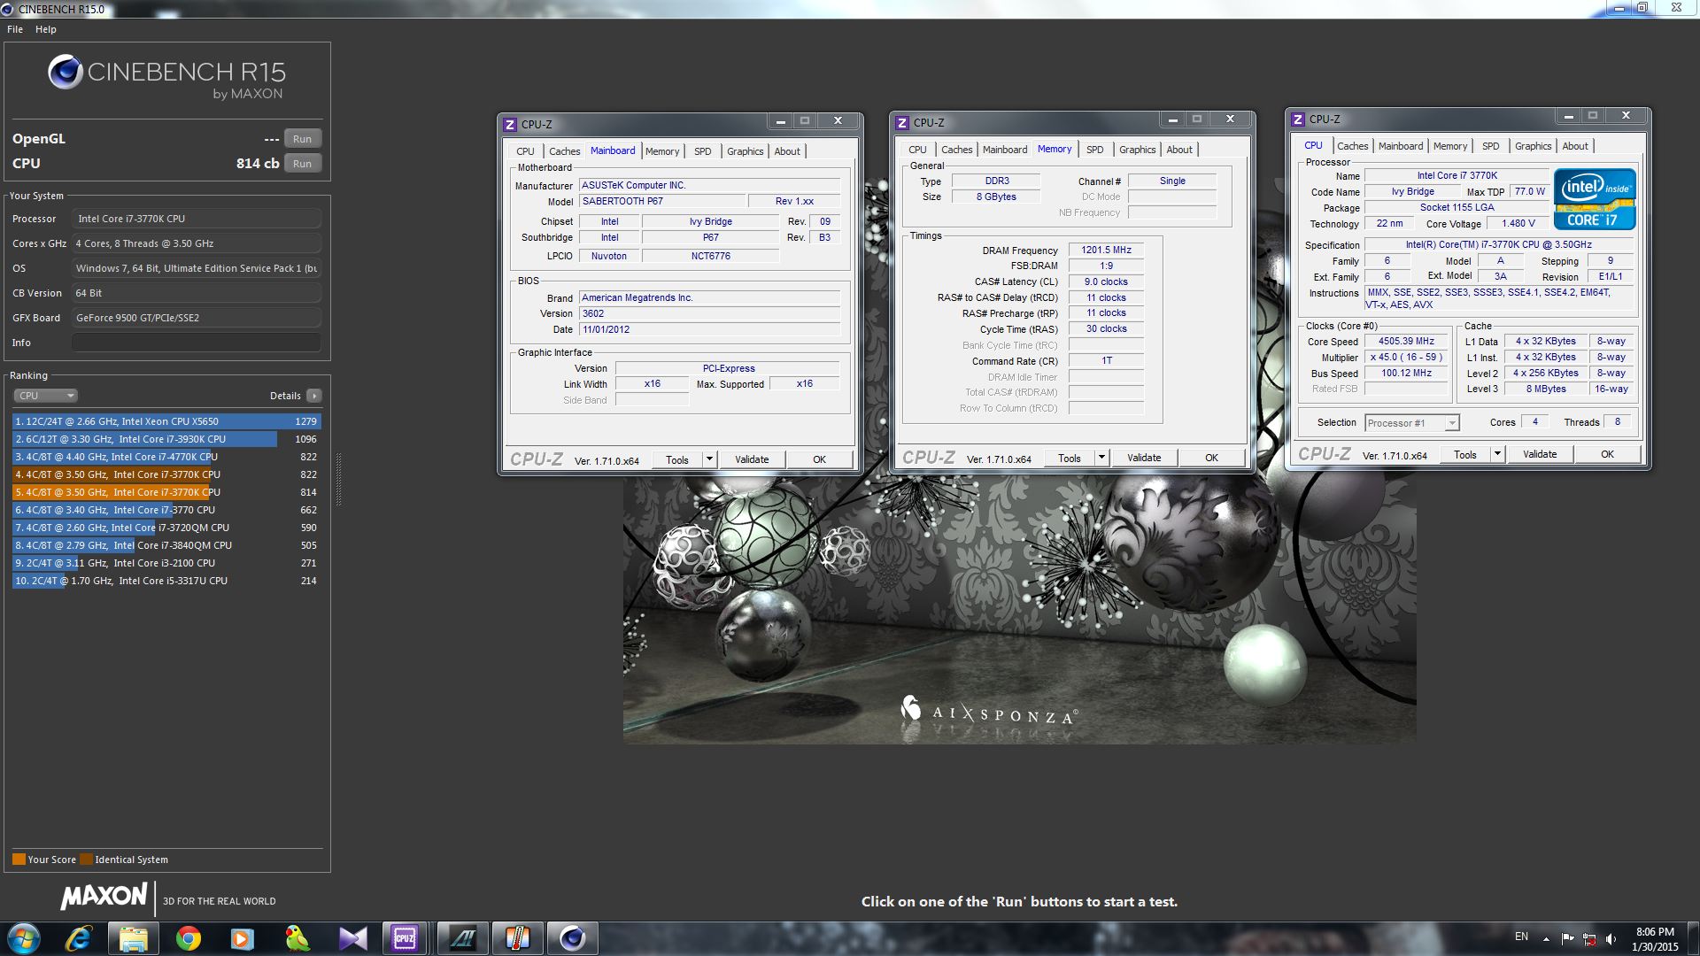Click the DRAM Frequency value 1201.5 MHz
The image size is (1700, 956).
pos(1106,251)
